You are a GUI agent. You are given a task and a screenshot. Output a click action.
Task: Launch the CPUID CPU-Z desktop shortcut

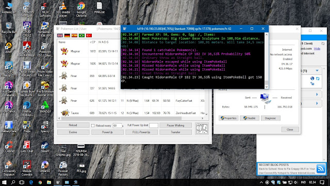[x=27, y=29]
